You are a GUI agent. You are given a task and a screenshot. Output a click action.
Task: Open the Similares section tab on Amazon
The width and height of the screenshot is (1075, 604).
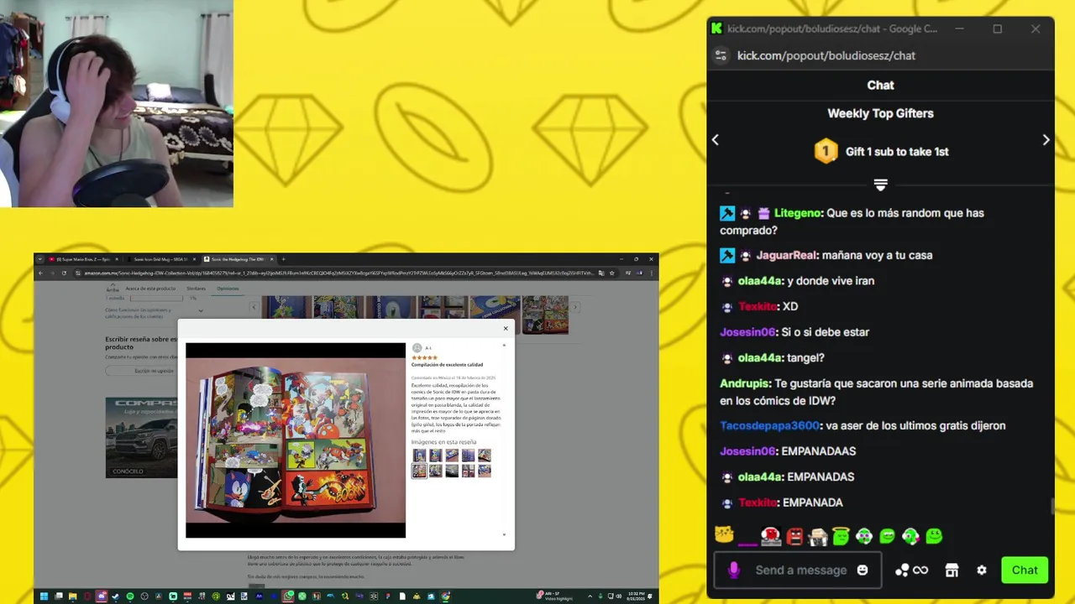click(x=196, y=288)
